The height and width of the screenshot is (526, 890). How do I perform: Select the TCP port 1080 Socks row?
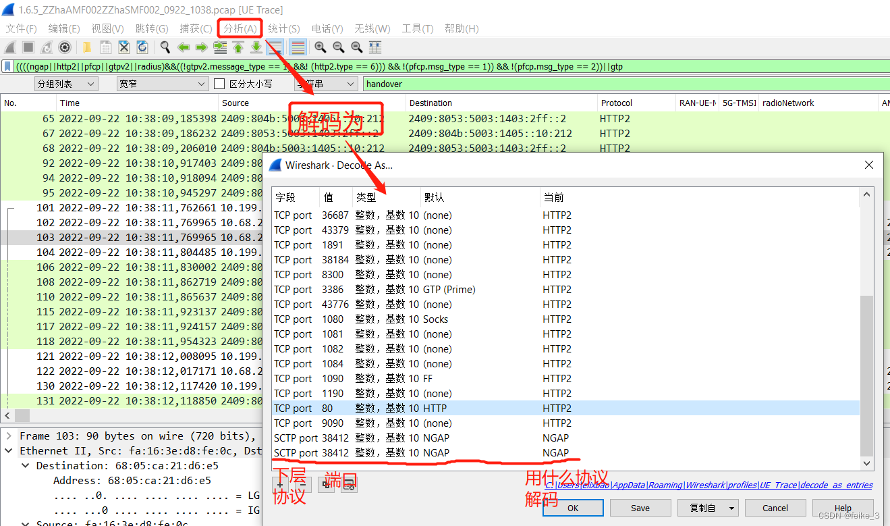(565, 319)
